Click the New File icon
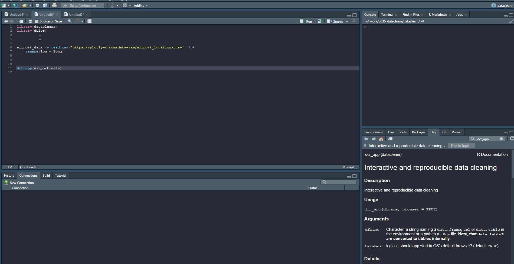This screenshot has height=264, width=514. click(3, 5)
